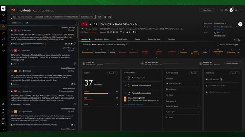Select the Overview tab
This screenshot has width=245, height=137.
[x=84, y=39]
